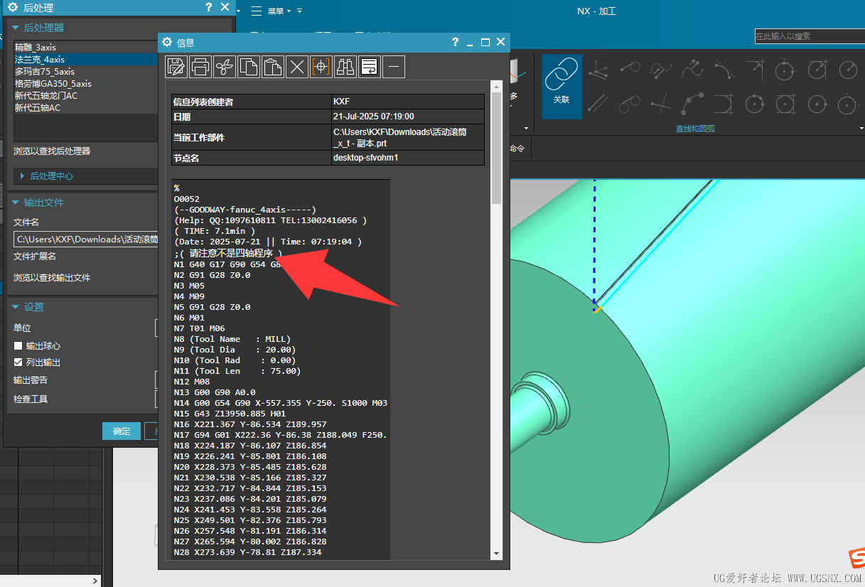Click the N6 M01 code line
The width and height of the screenshot is (865, 587).
(189, 318)
